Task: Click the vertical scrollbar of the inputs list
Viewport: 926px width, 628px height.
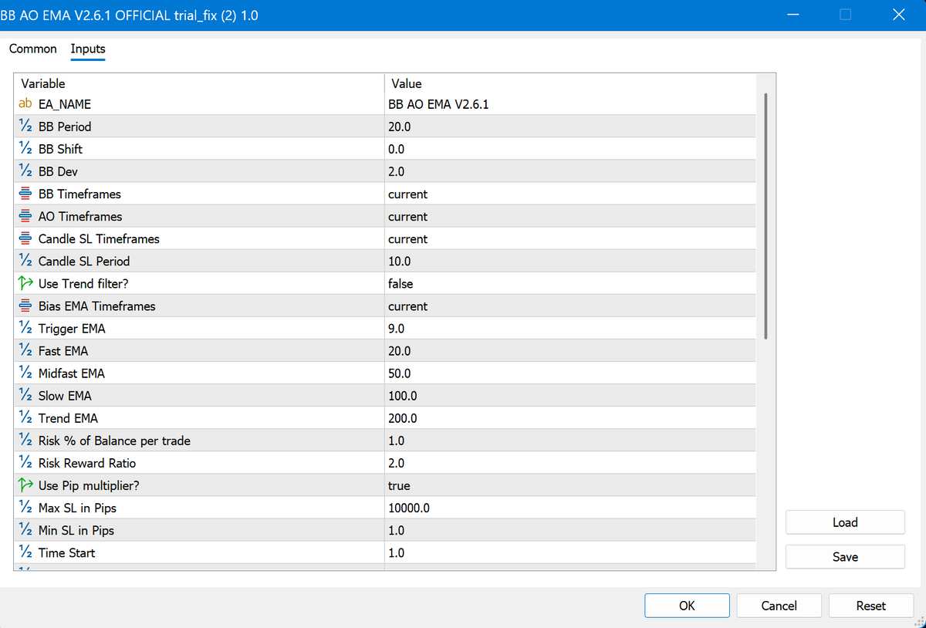Action: [x=765, y=216]
